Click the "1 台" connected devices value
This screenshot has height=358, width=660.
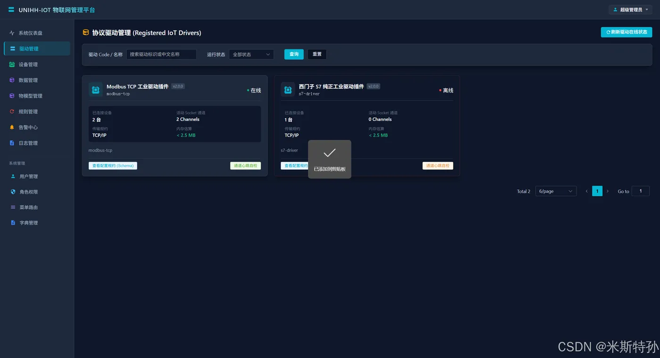point(289,120)
